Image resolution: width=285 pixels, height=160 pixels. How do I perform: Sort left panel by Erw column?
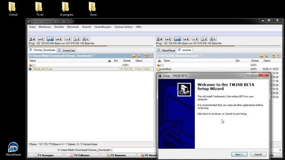116,60
